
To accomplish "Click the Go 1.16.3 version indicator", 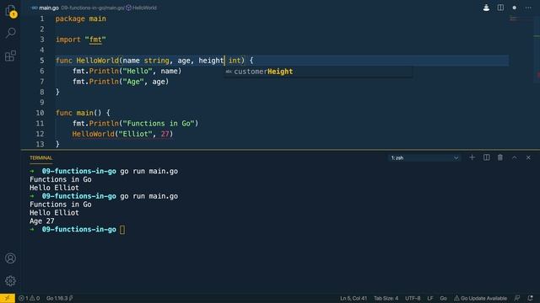I will pos(59,298).
